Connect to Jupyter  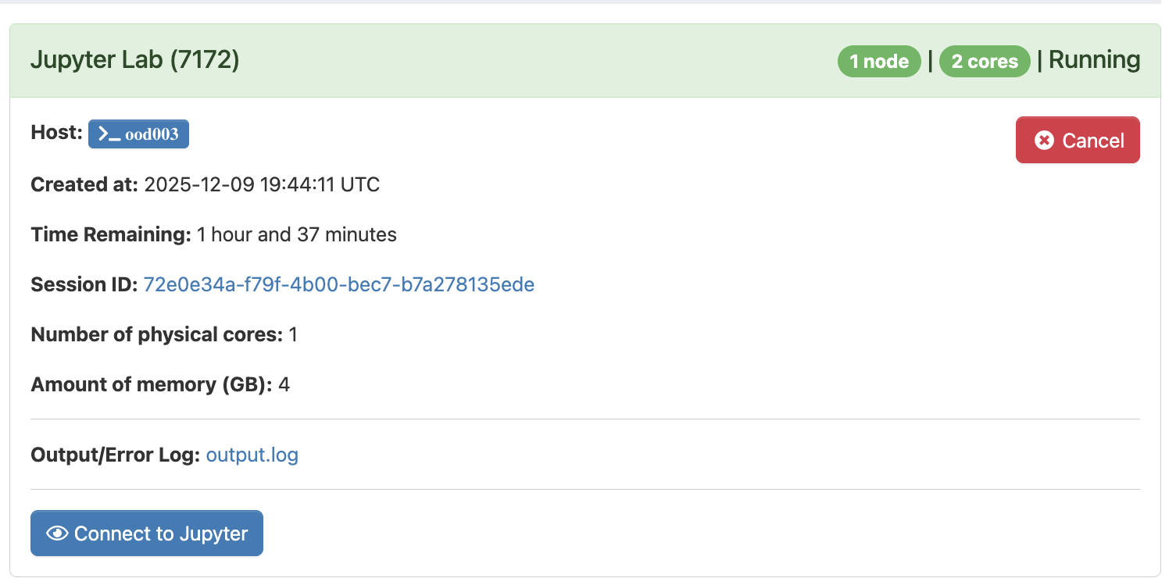point(147,533)
